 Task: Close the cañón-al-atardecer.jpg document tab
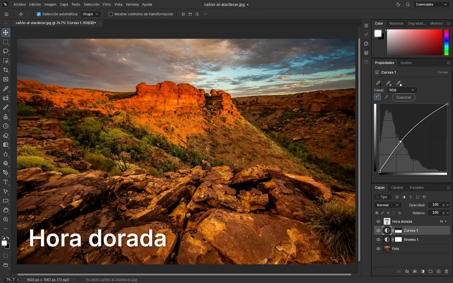100,23
